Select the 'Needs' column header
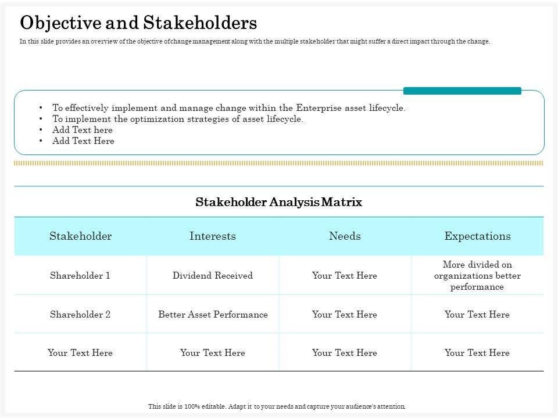Screen dimensions: 558x418 click(x=345, y=236)
